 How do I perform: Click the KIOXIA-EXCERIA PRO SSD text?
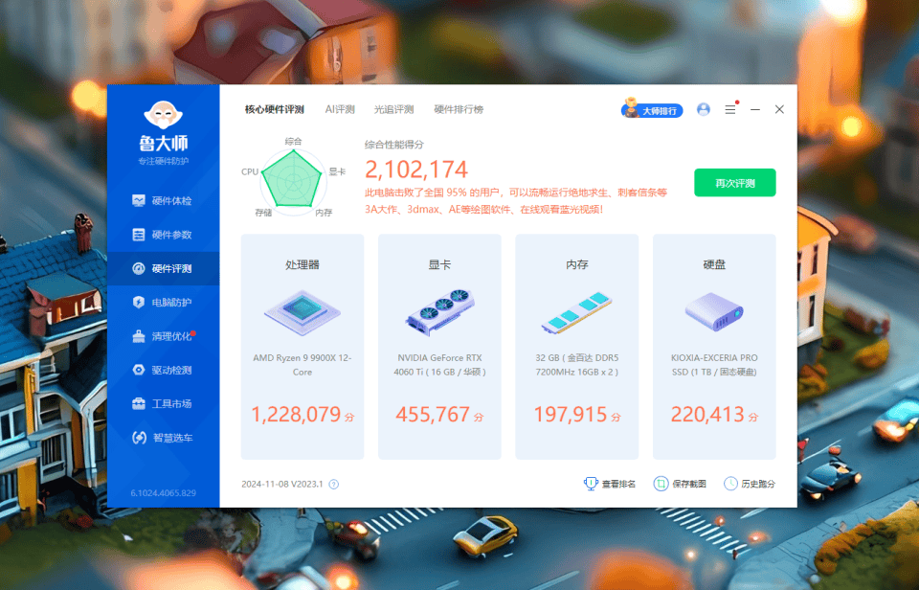pyautogui.click(x=714, y=365)
